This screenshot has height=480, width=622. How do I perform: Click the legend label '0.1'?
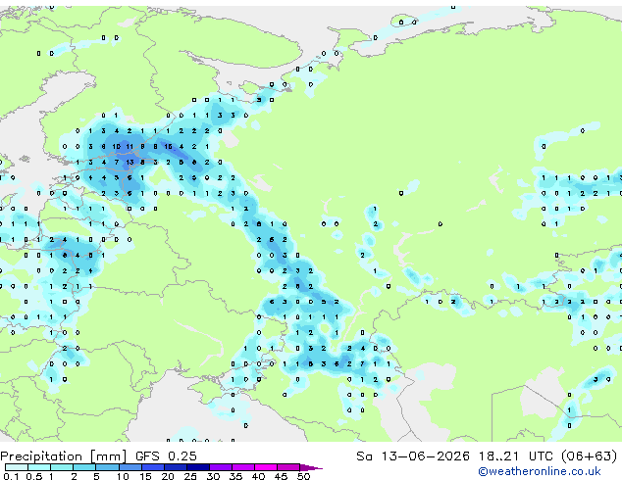coord(11,476)
